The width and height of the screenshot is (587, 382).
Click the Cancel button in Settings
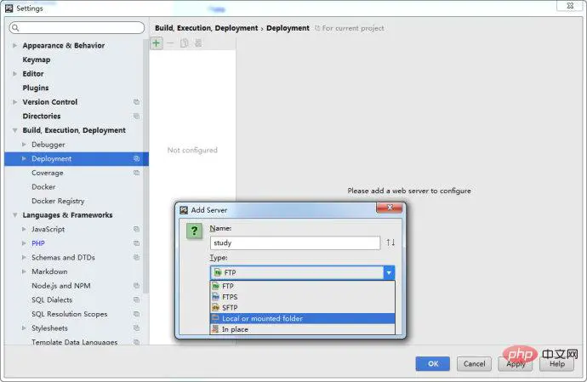(474, 363)
